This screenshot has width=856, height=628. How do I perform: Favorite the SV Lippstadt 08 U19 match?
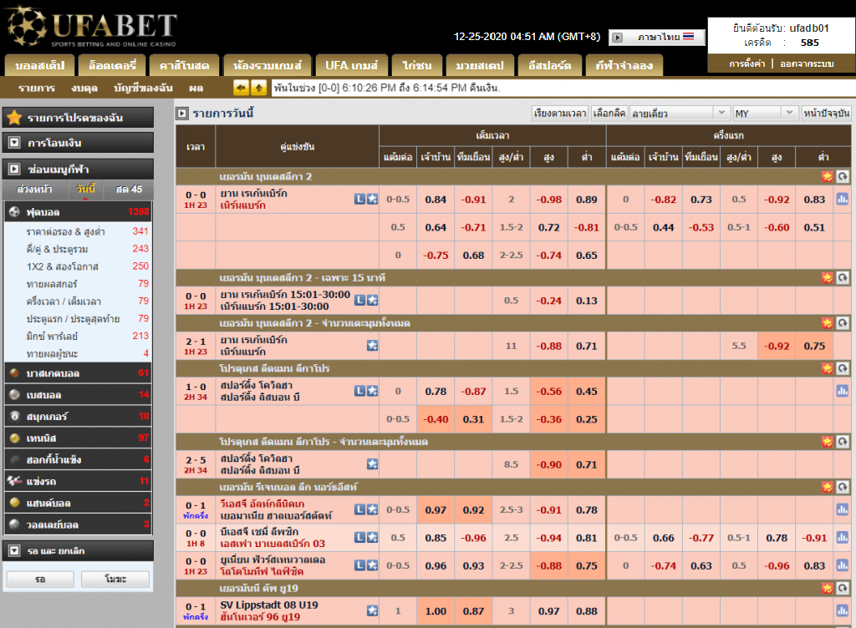click(372, 610)
